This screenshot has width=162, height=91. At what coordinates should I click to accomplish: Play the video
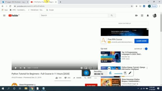tap(16, 68)
